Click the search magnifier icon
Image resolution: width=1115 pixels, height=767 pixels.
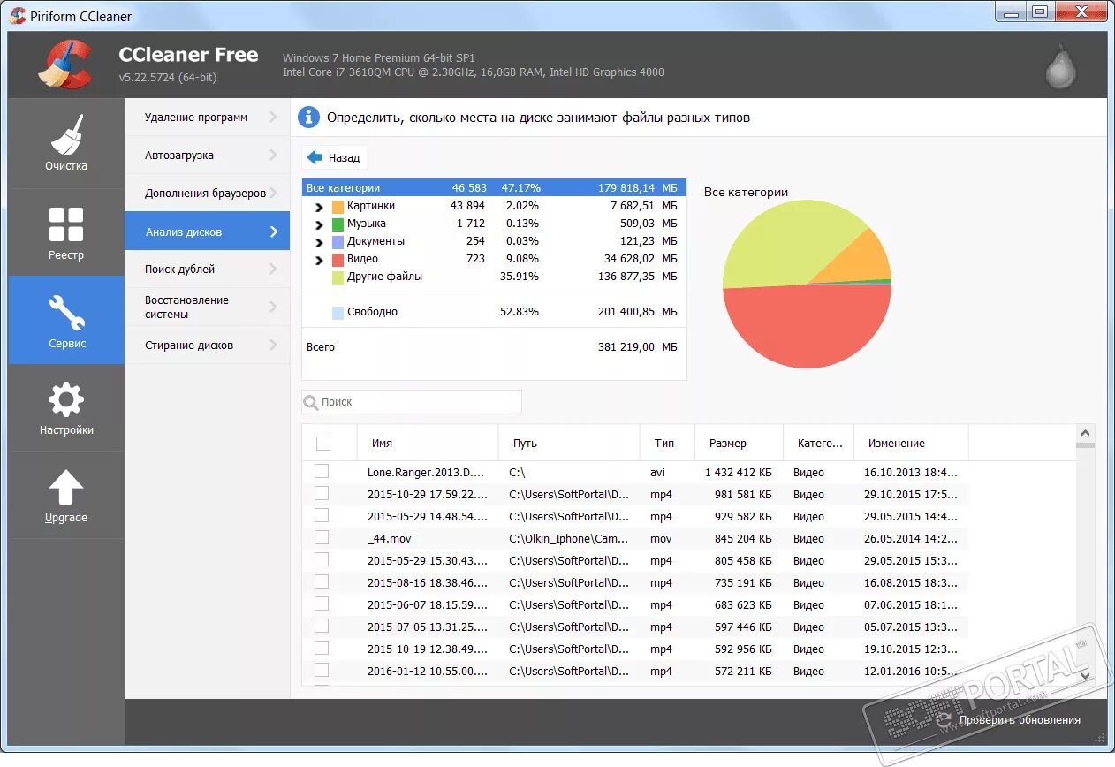[x=311, y=402]
